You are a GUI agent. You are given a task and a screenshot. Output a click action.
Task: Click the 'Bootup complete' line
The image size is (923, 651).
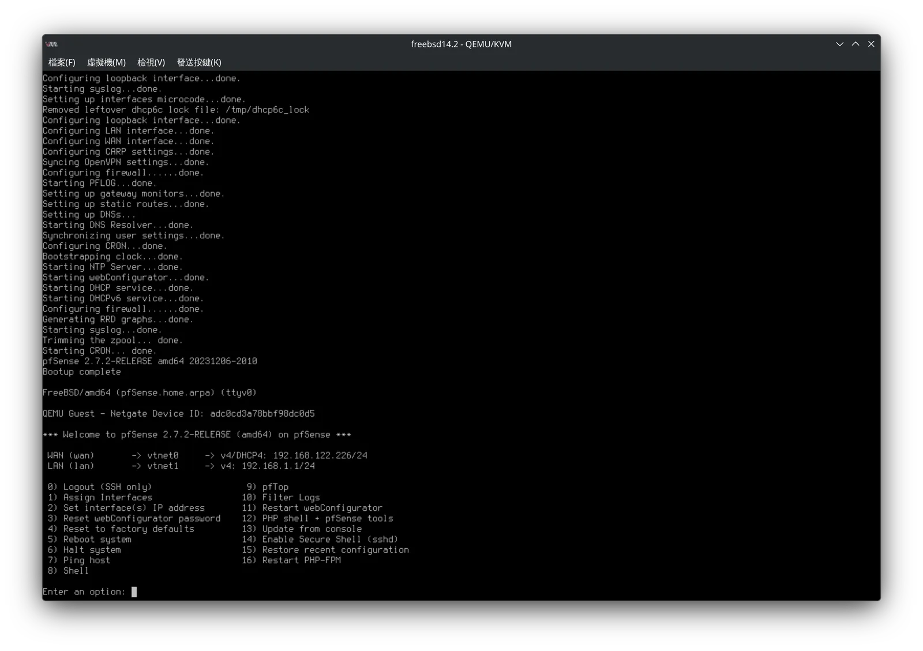pyautogui.click(x=82, y=372)
